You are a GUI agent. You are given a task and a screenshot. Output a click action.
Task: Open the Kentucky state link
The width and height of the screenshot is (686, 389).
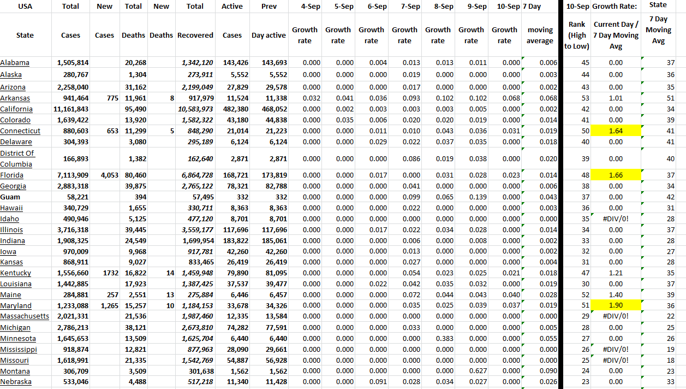pyautogui.click(x=15, y=273)
